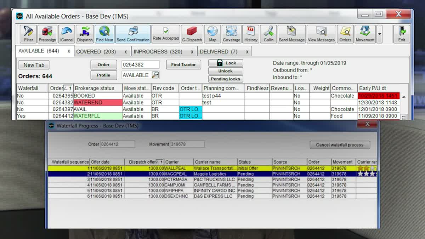Open the History calendar icon
This screenshot has width=425, height=239.
251,34
